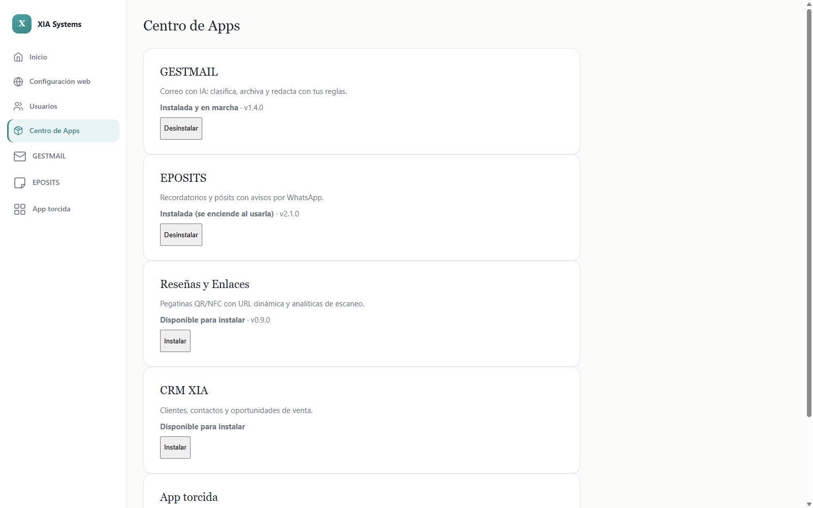Click 'Recordatorios y pósits' description text

242,198
